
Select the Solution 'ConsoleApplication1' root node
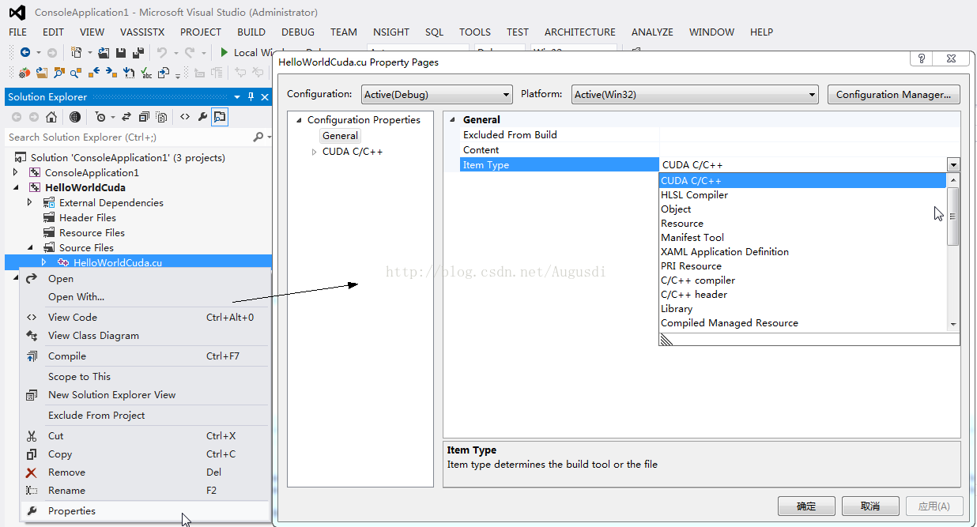128,157
